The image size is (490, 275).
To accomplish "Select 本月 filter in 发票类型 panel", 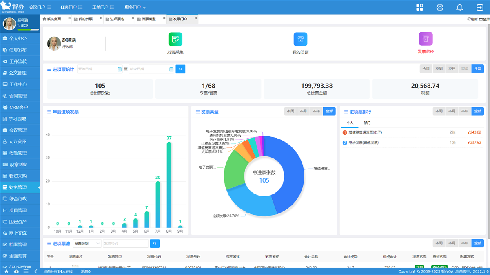I will (303, 111).
